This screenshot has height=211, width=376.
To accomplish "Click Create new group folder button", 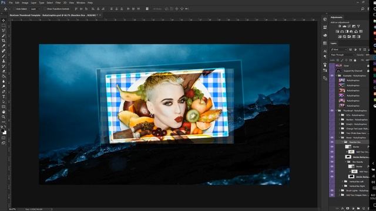I will 358,209.
